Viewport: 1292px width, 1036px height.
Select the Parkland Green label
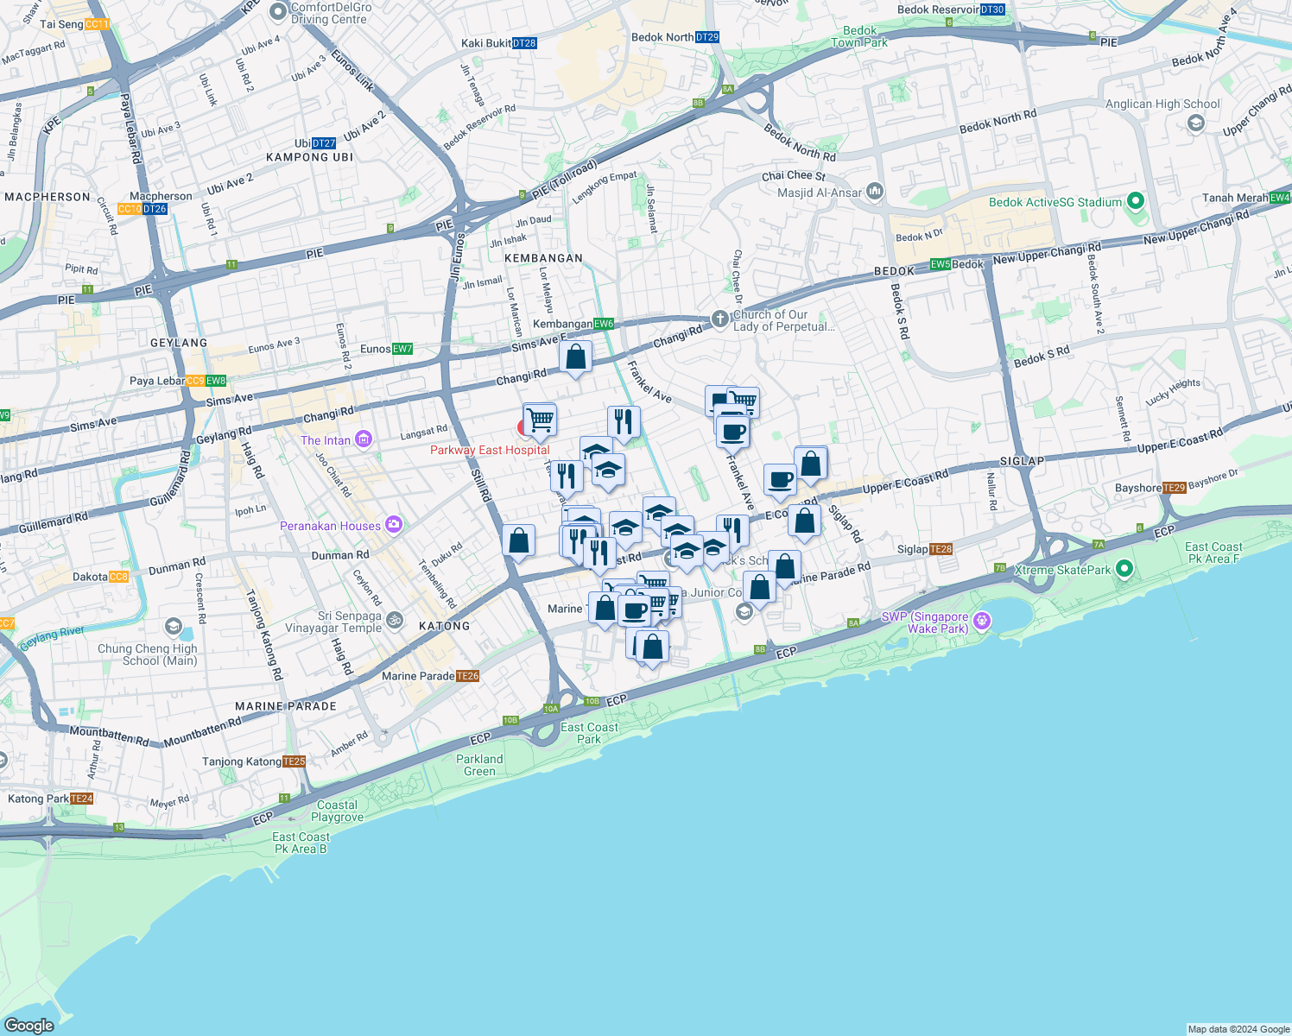point(479,765)
